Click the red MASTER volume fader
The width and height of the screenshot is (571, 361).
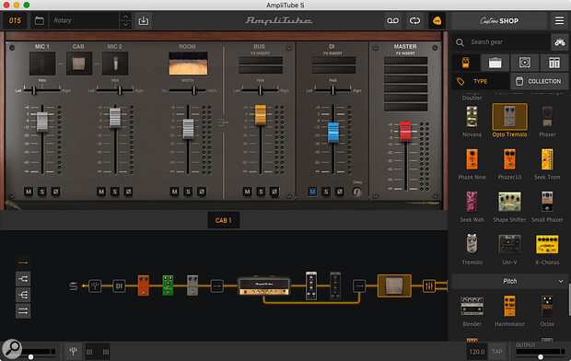(405, 131)
